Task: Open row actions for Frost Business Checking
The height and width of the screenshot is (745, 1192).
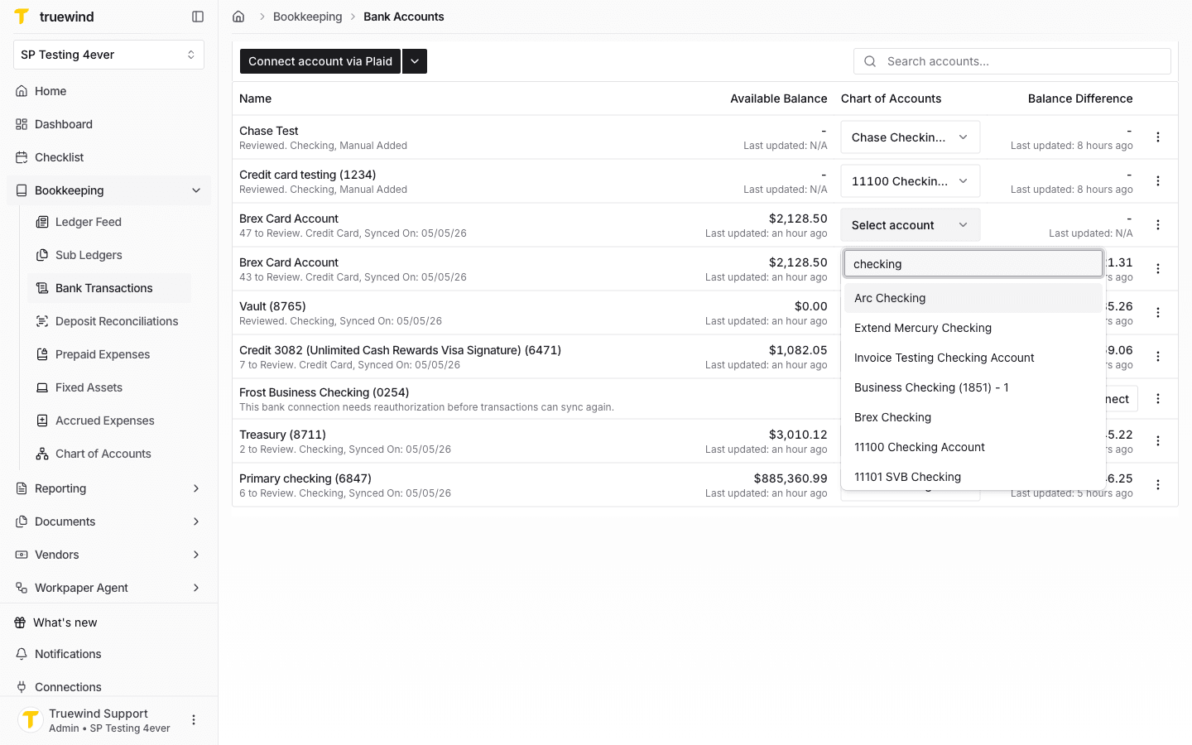Action: click(x=1158, y=399)
